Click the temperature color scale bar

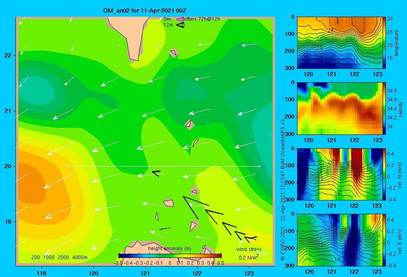(x=384, y=43)
